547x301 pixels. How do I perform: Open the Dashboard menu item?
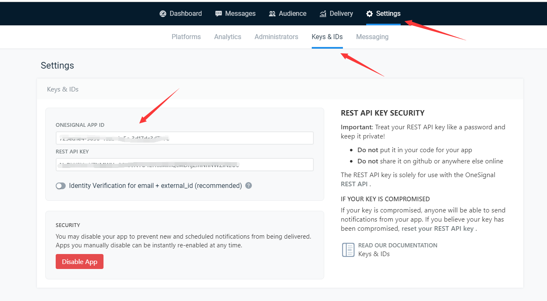coord(181,14)
